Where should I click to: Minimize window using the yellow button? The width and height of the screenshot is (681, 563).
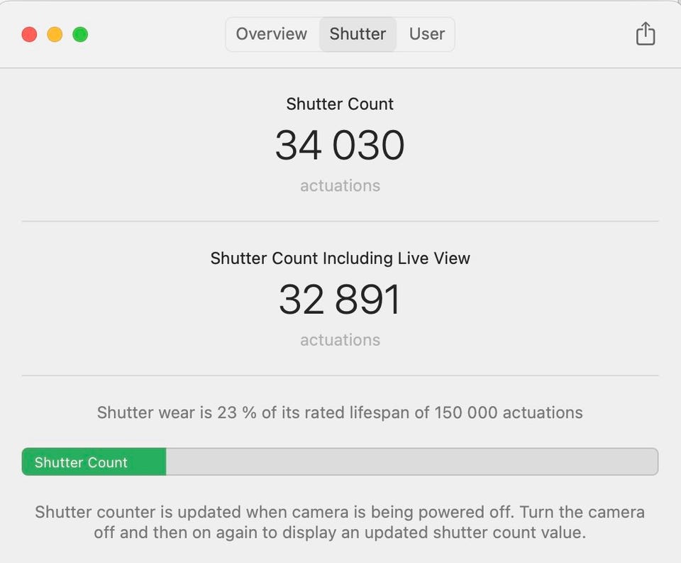tap(55, 34)
